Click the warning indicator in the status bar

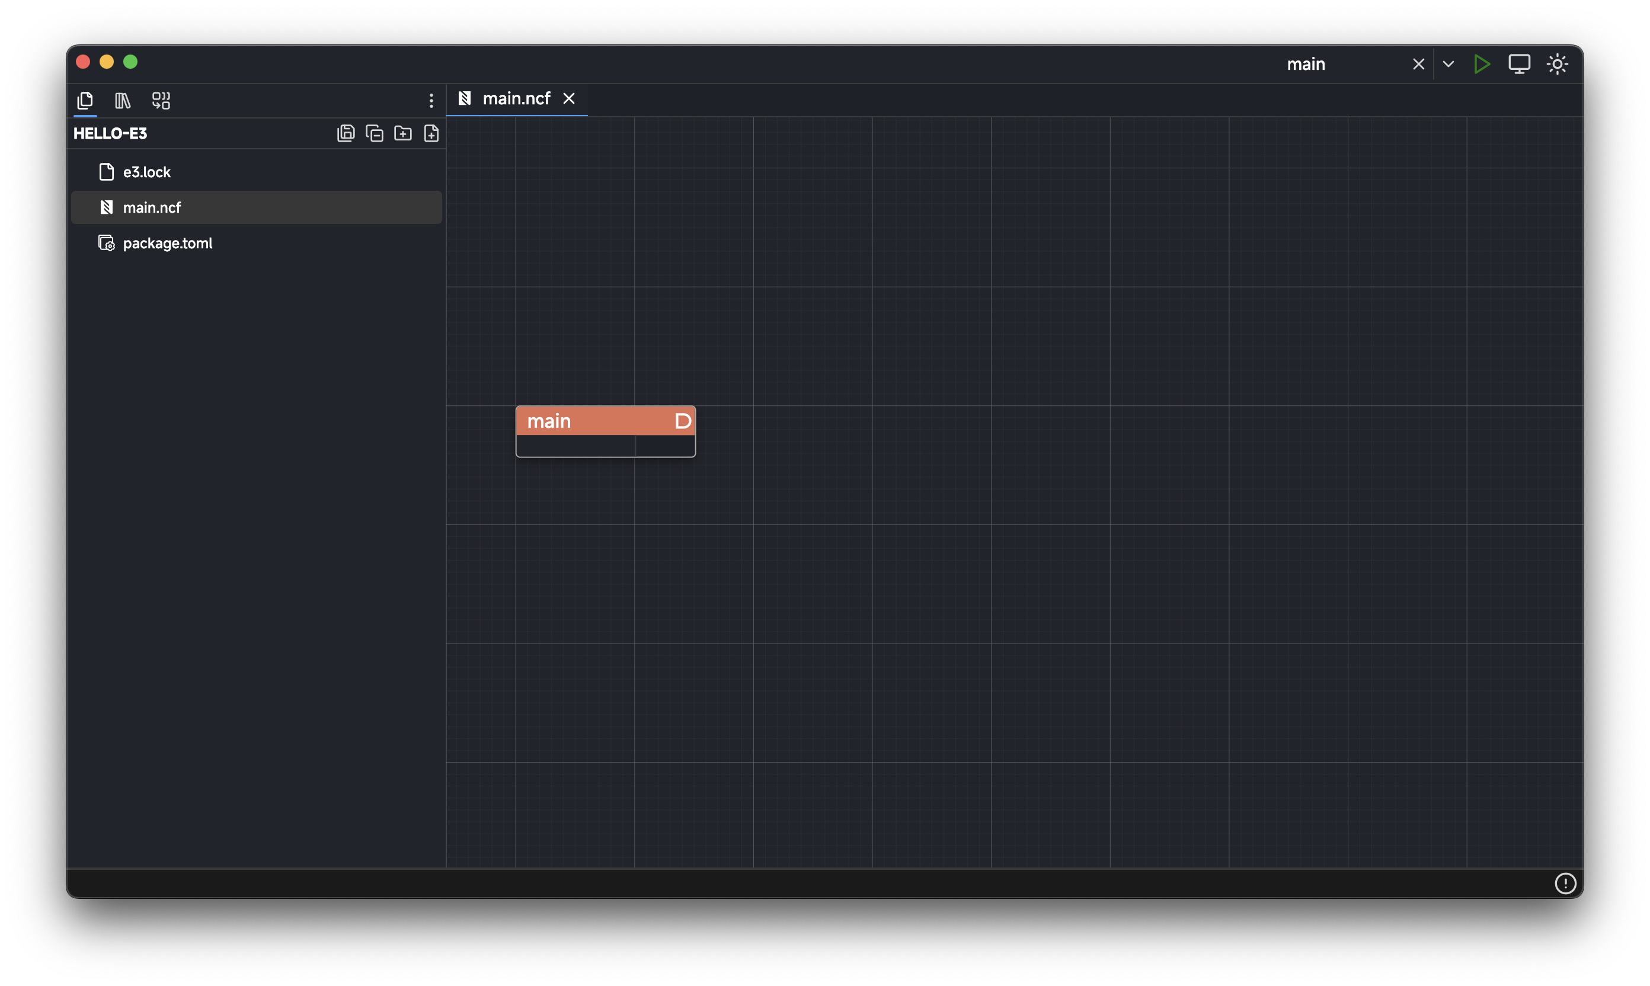tap(1566, 883)
